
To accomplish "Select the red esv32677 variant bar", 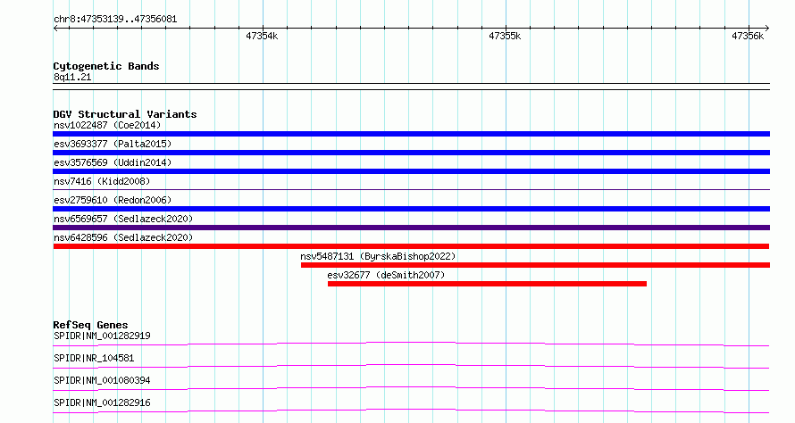I will 487,284.
